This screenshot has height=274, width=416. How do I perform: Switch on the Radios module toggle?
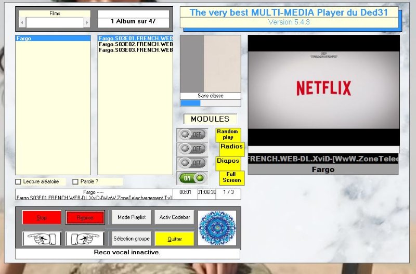(x=192, y=149)
